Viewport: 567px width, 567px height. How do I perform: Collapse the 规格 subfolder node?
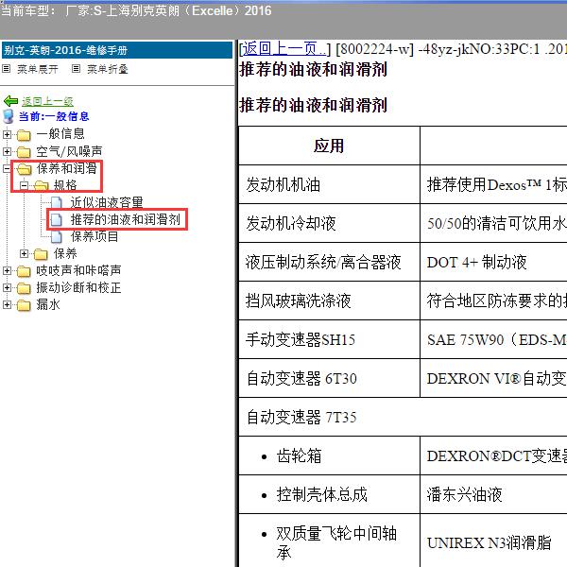coord(24,185)
